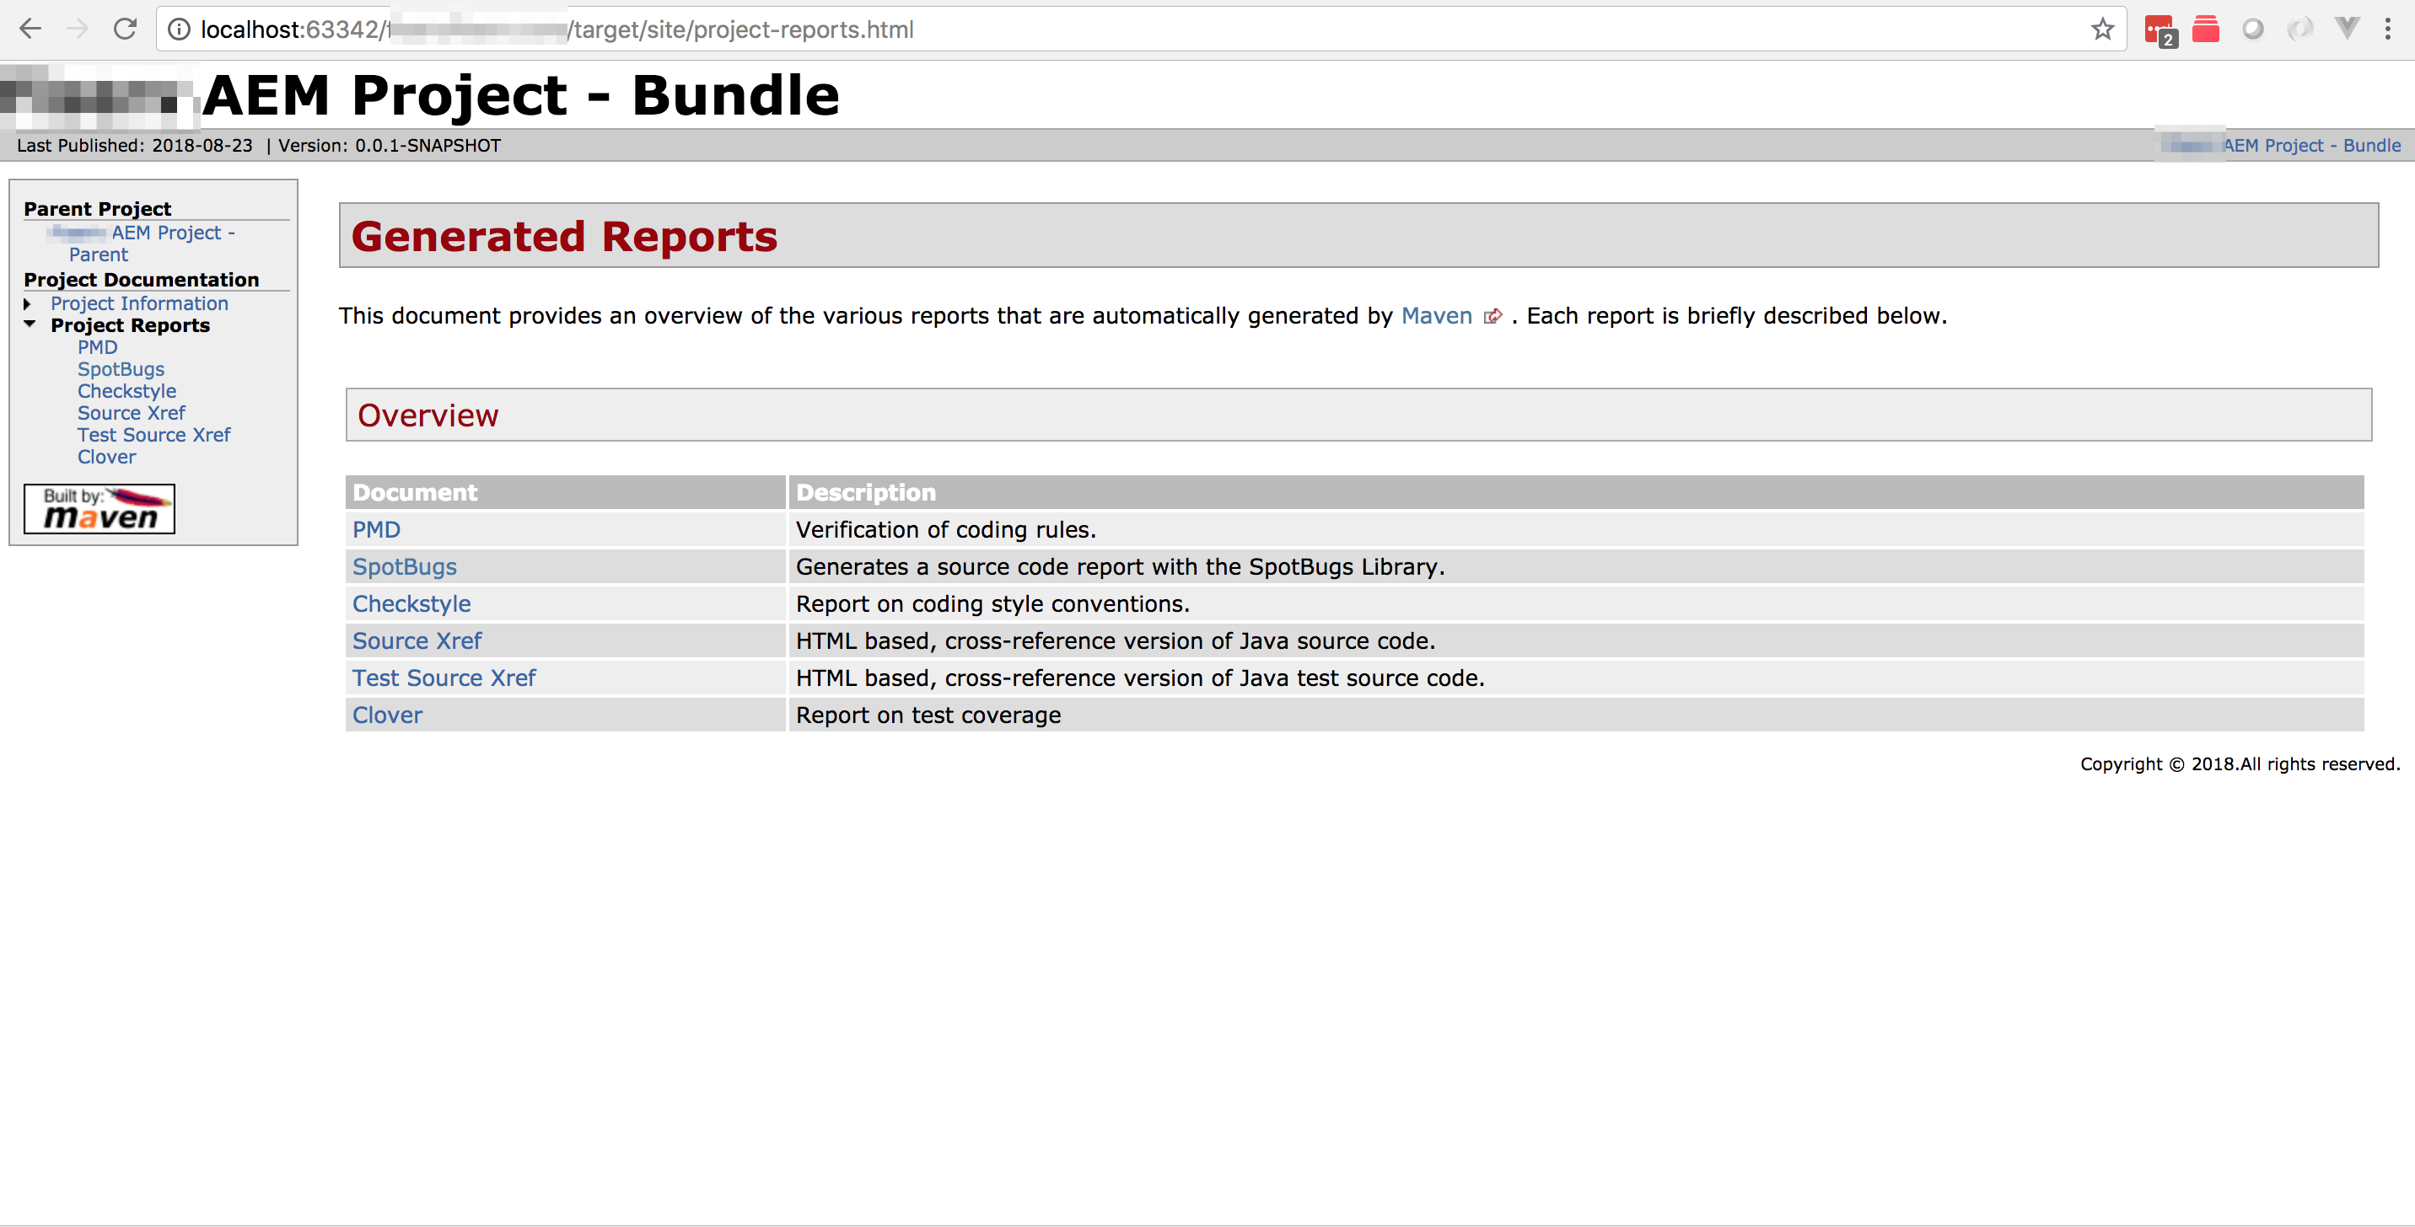Open Checkstyle report from sidebar

click(126, 392)
